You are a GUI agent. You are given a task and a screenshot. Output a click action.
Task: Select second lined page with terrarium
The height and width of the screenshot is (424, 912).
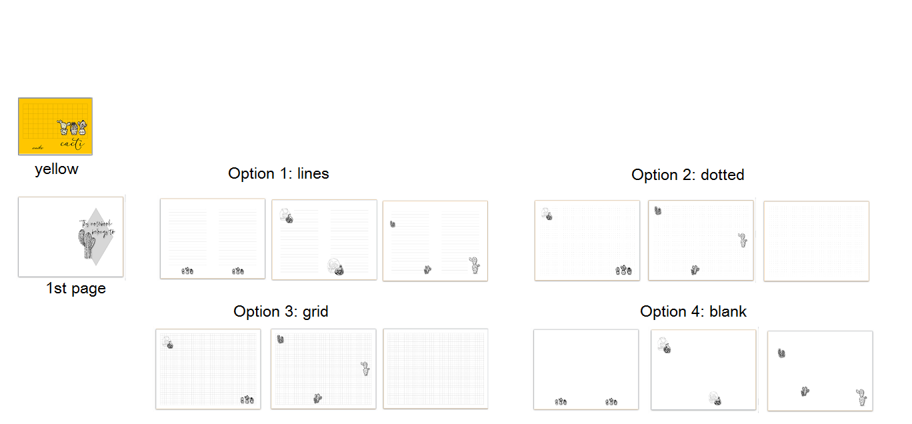point(325,240)
